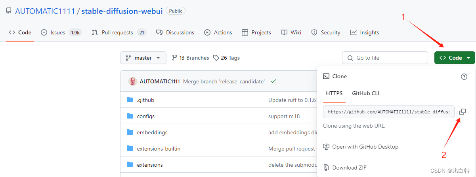Click the Issues count badge 1.9k

tap(75, 32)
